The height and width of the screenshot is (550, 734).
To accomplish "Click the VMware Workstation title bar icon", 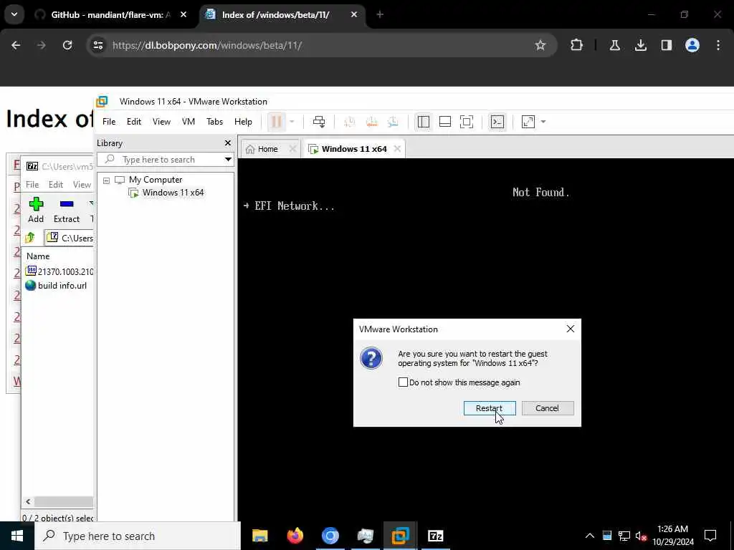I will click(102, 102).
